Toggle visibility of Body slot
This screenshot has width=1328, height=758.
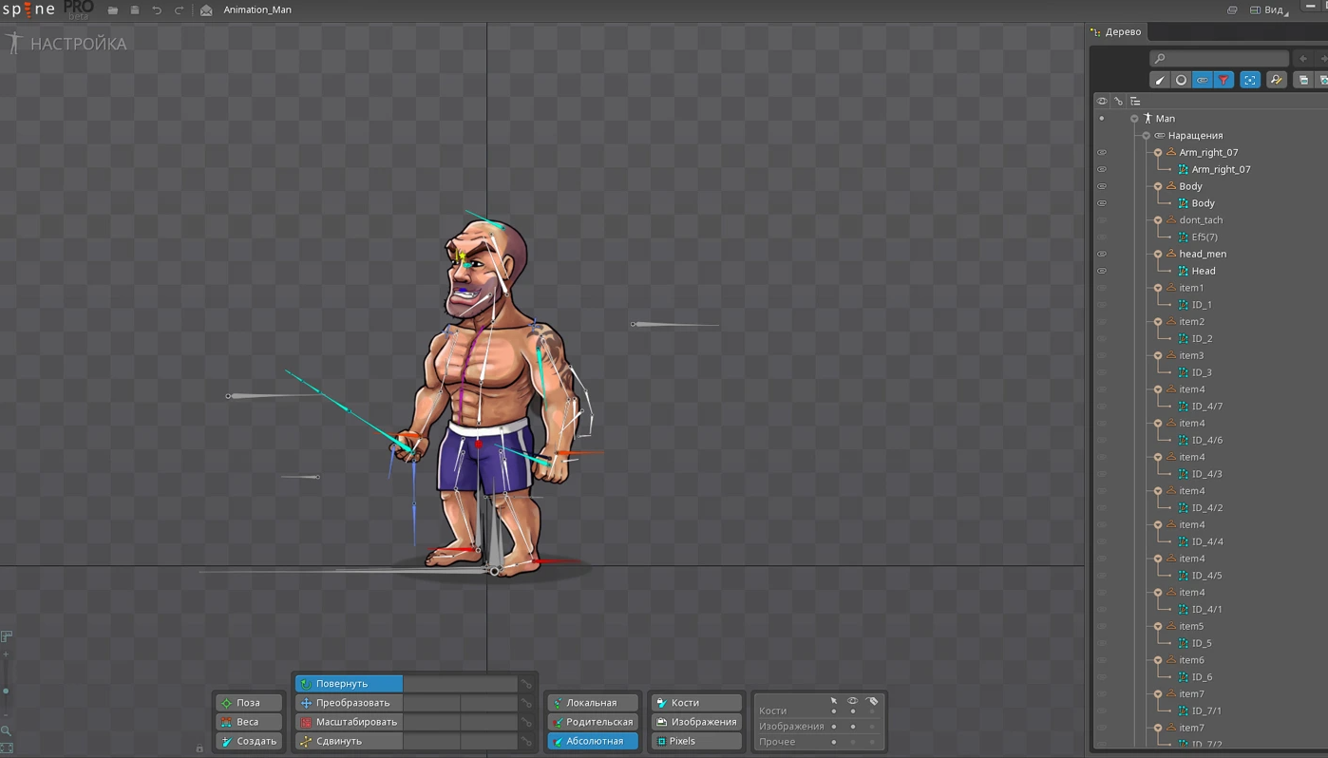point(1102,186)
